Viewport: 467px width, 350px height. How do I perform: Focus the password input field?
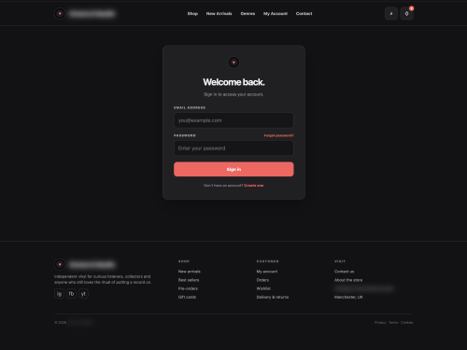click(x=233, y=148)
